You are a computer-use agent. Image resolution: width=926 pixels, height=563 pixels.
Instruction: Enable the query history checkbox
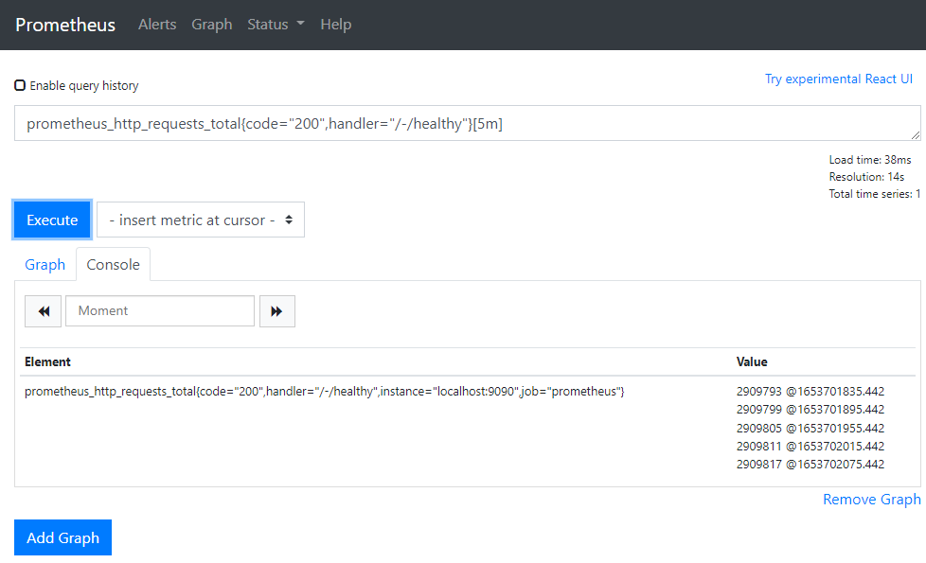(x=20, y=85)
